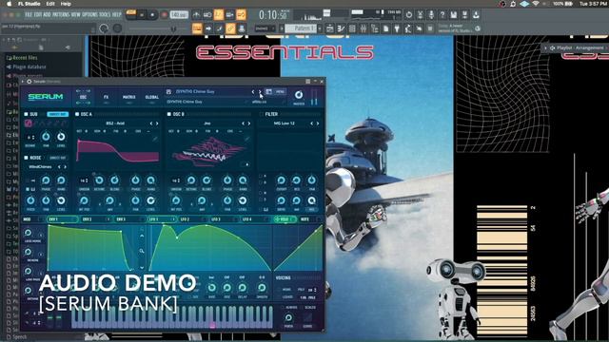The image size is (609, 342).
Task: Select next filter type arrow
Action: pos(318,123)
